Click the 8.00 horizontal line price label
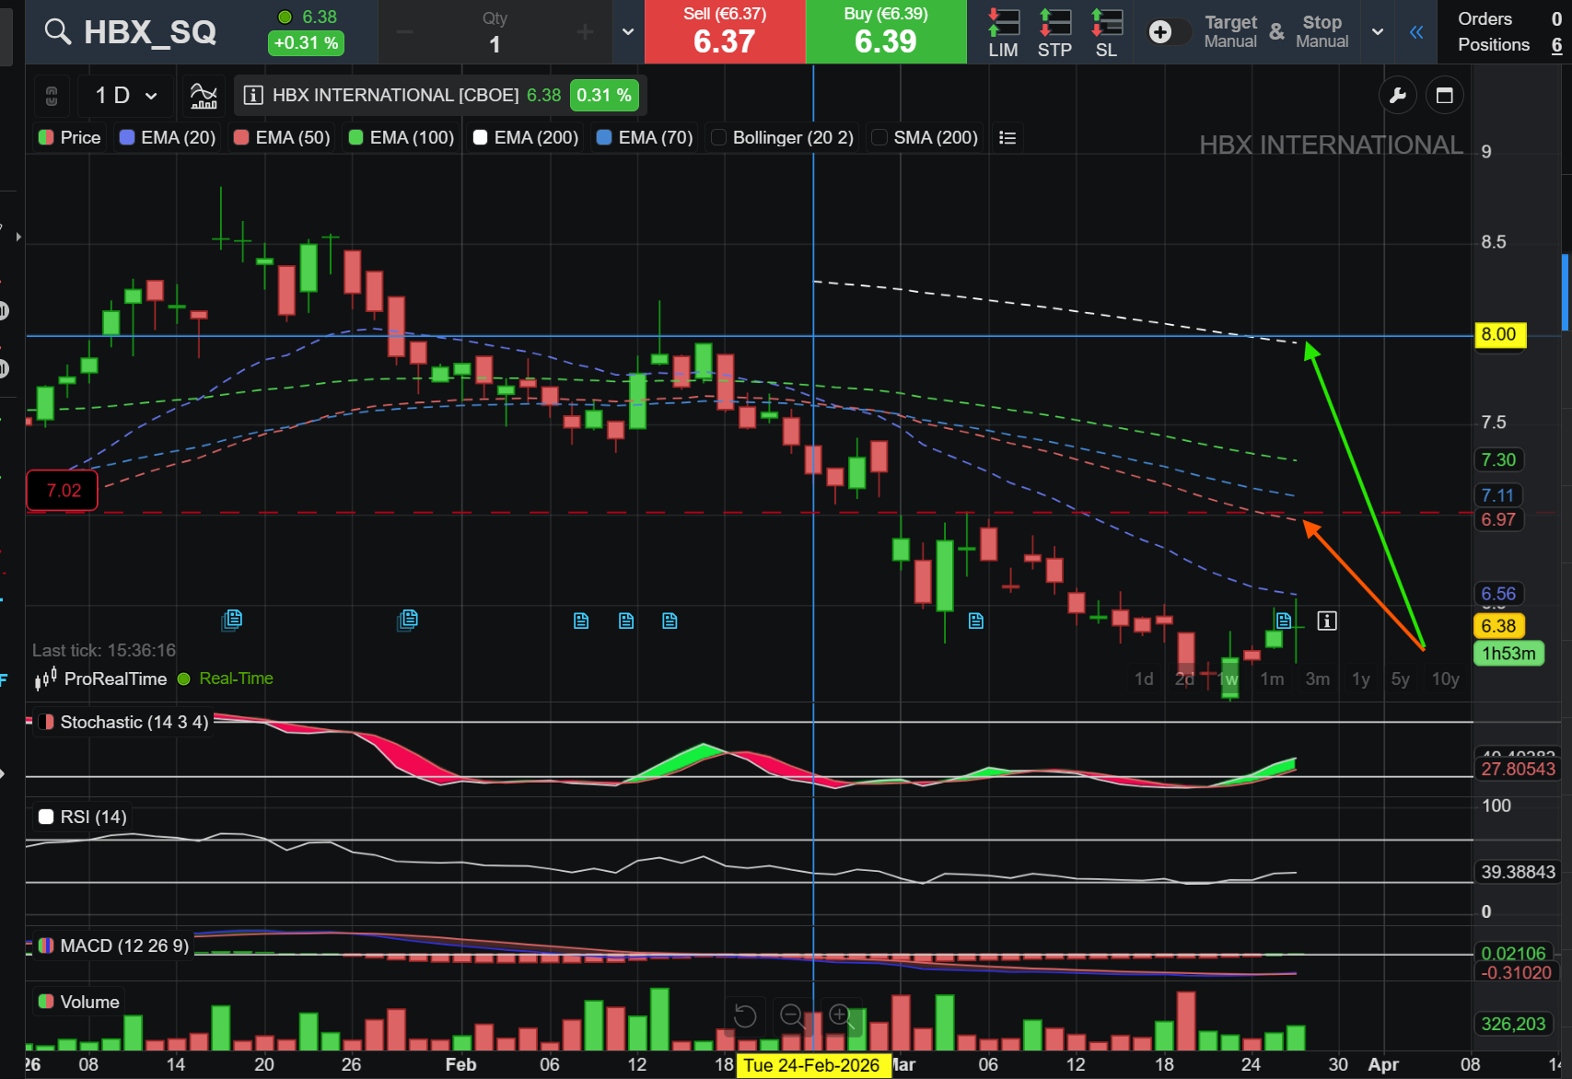Image resolution: width=1572 pixels, height=1079 pixels. tap(1500, 335)
